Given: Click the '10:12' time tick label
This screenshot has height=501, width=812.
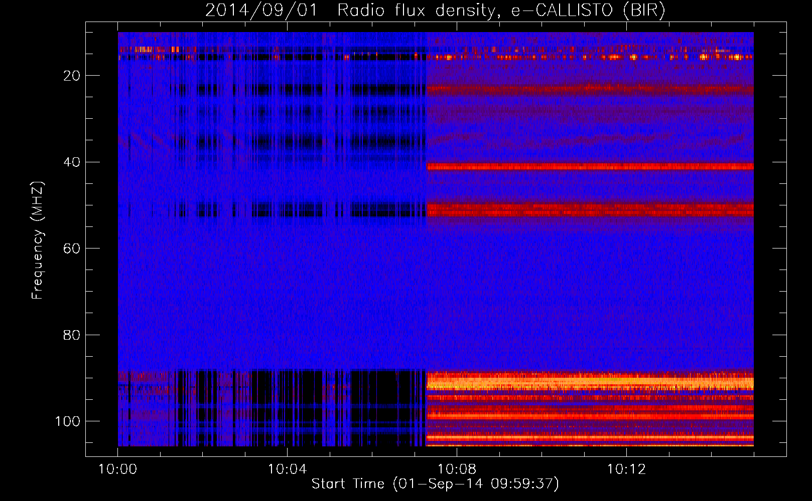Looking at the screenshot, I should tap(626, 469).
